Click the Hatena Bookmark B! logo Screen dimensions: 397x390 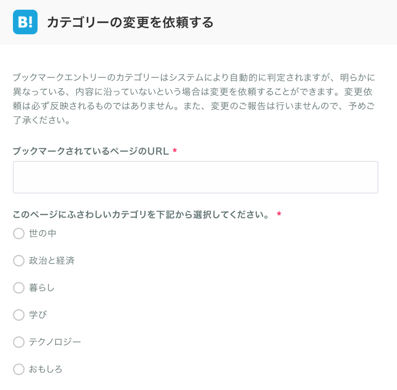click(x=25, y=22)
